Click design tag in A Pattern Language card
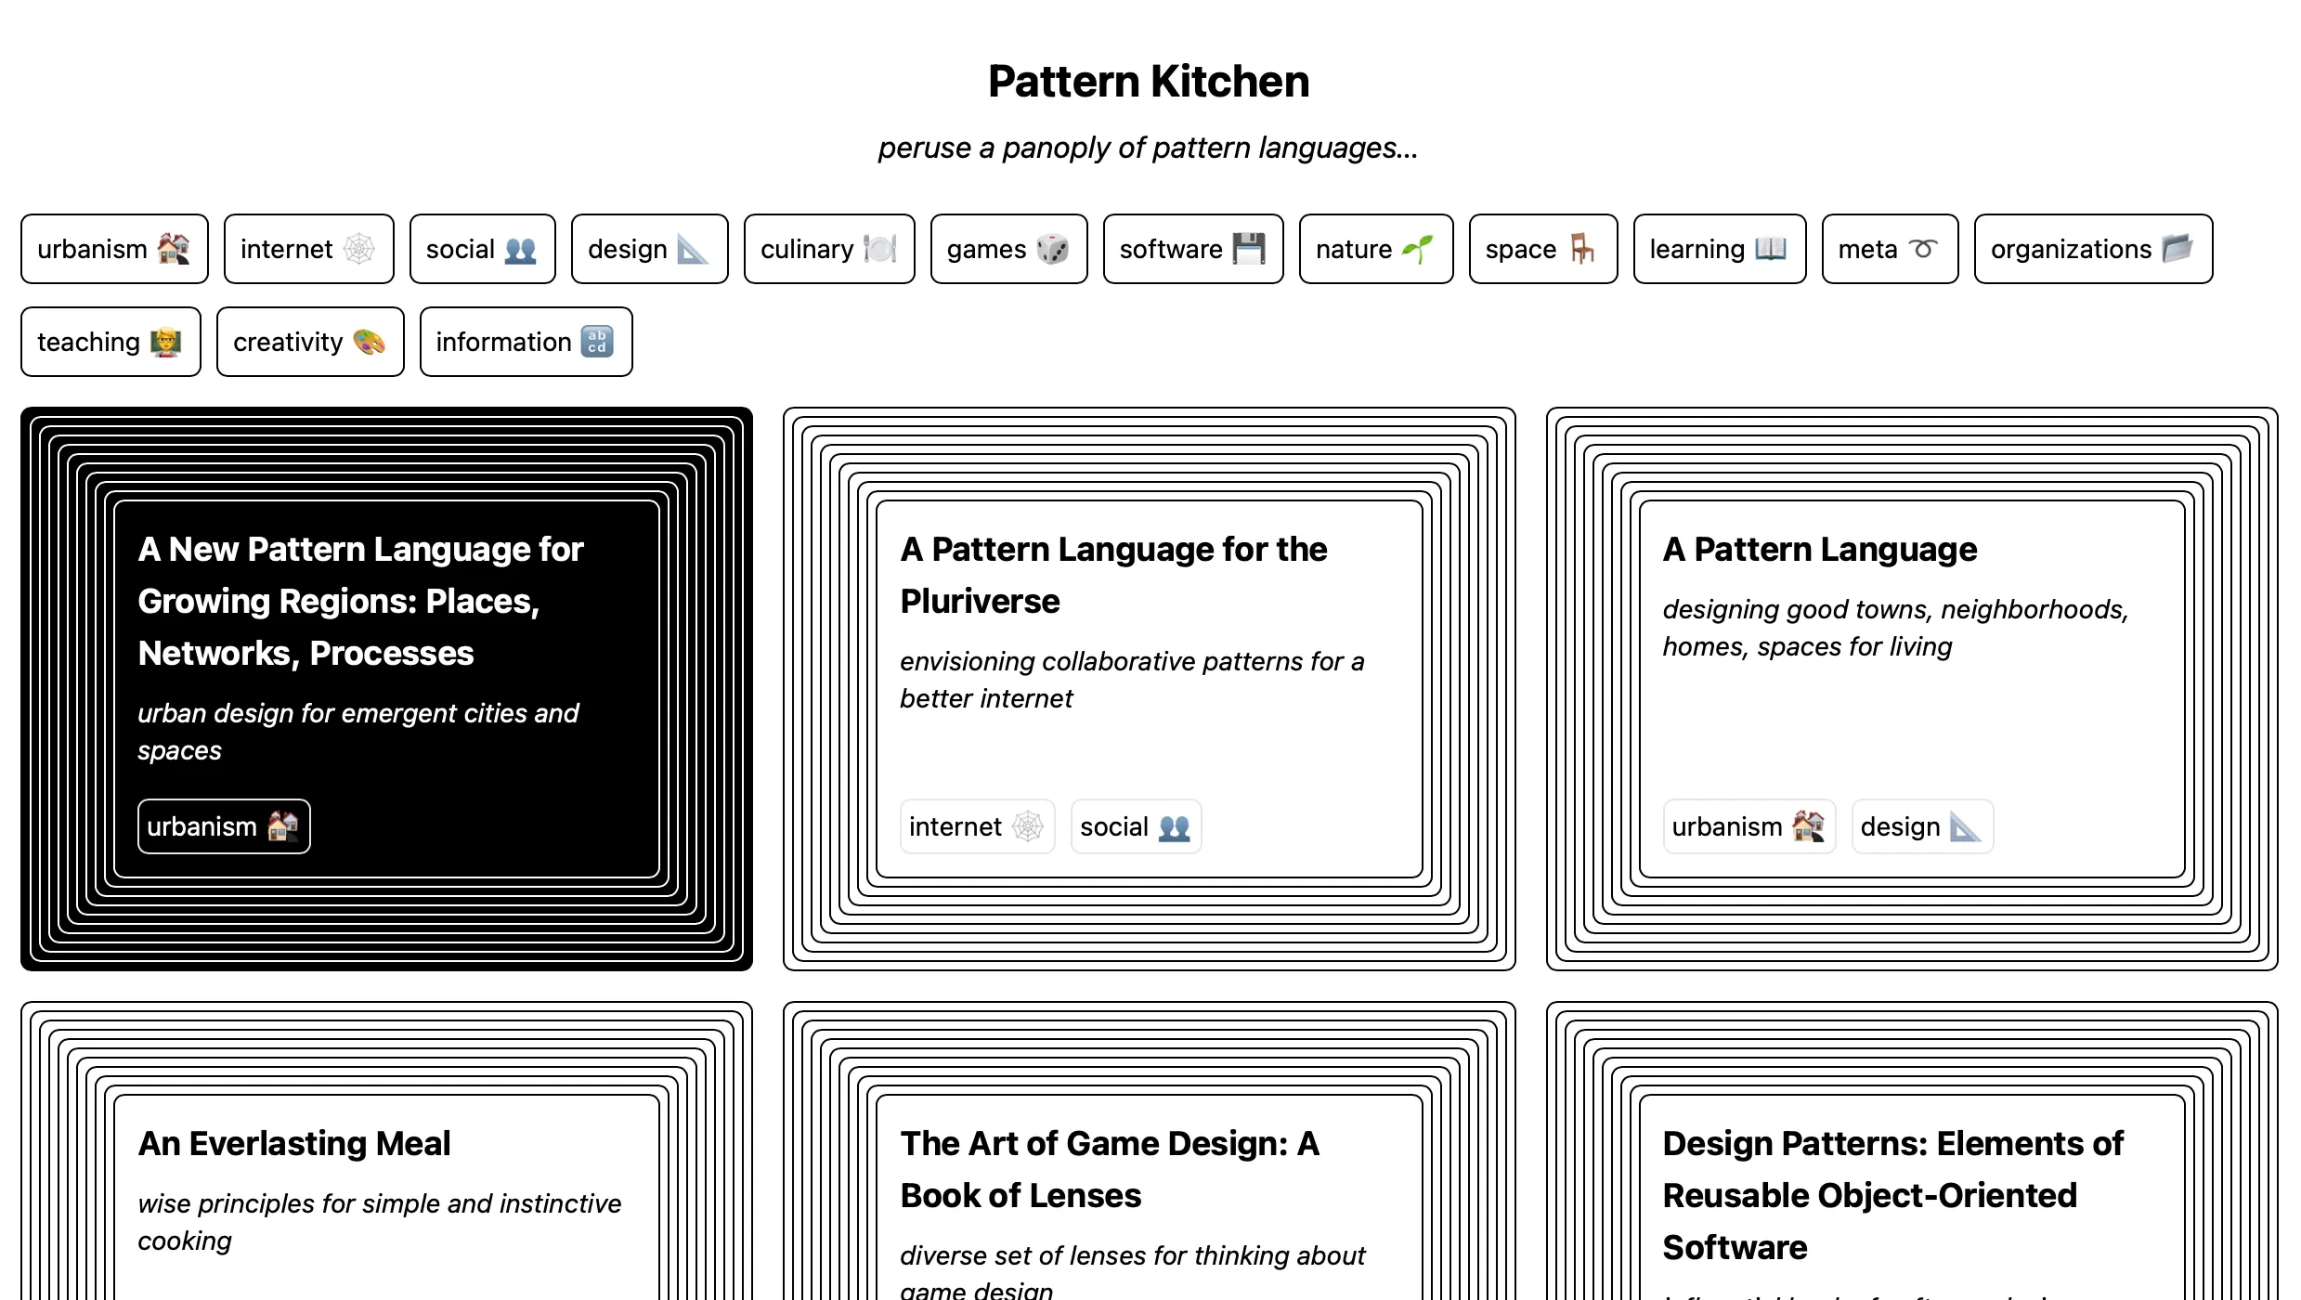 tap(1922, 826)
